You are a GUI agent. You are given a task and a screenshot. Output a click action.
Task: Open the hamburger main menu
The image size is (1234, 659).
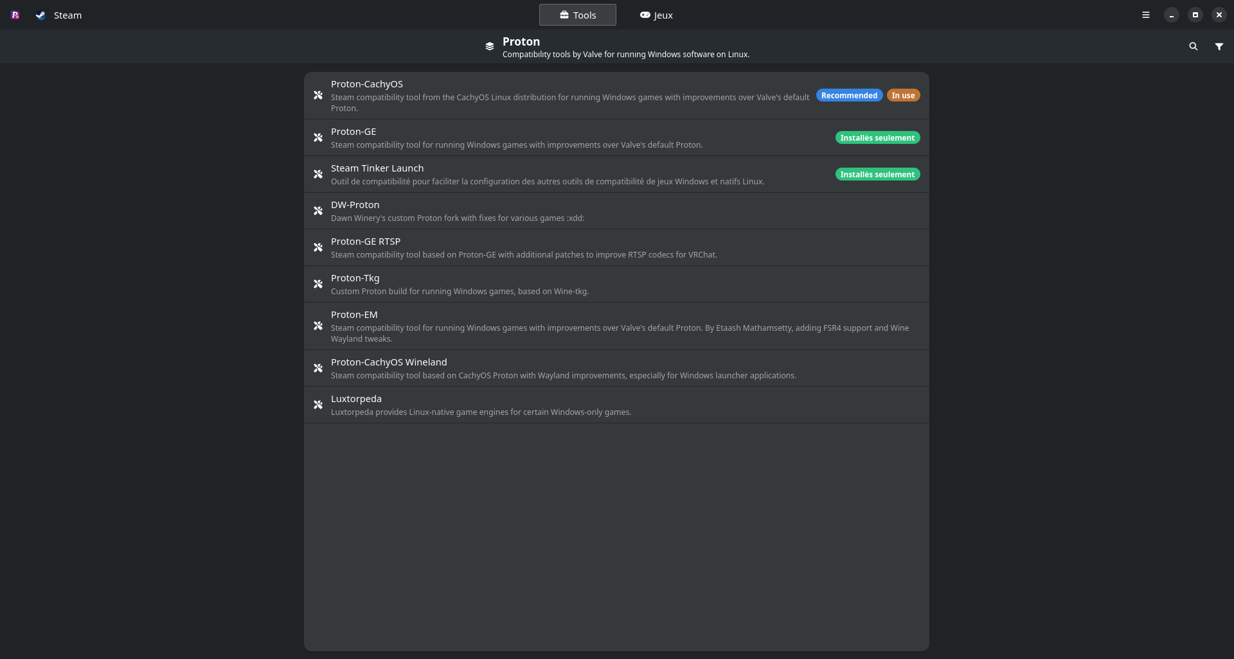coord(1146,15)
